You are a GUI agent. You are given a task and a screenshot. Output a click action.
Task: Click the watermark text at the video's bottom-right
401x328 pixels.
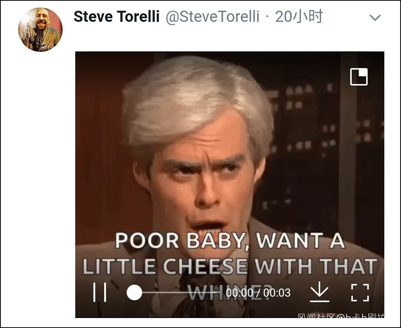click(x=341, y=316)
